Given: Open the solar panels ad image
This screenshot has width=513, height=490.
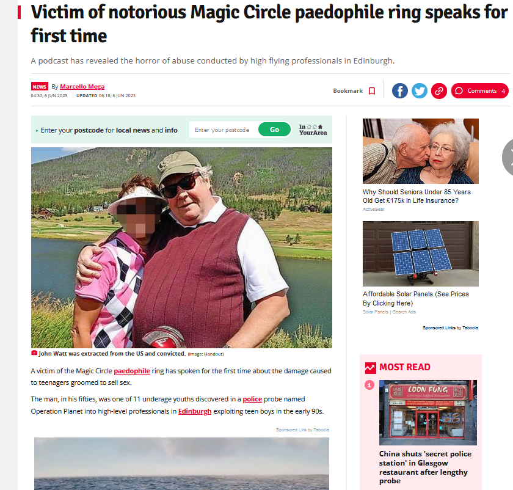Looking at the screenshot, I should [420, 254].
